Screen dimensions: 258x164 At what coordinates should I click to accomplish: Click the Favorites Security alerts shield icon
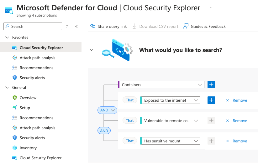(15, 78)
